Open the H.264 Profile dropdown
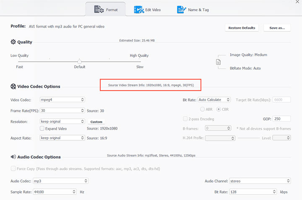The width and height of the screenshot is (302, 200). click(x=220, y=138)
